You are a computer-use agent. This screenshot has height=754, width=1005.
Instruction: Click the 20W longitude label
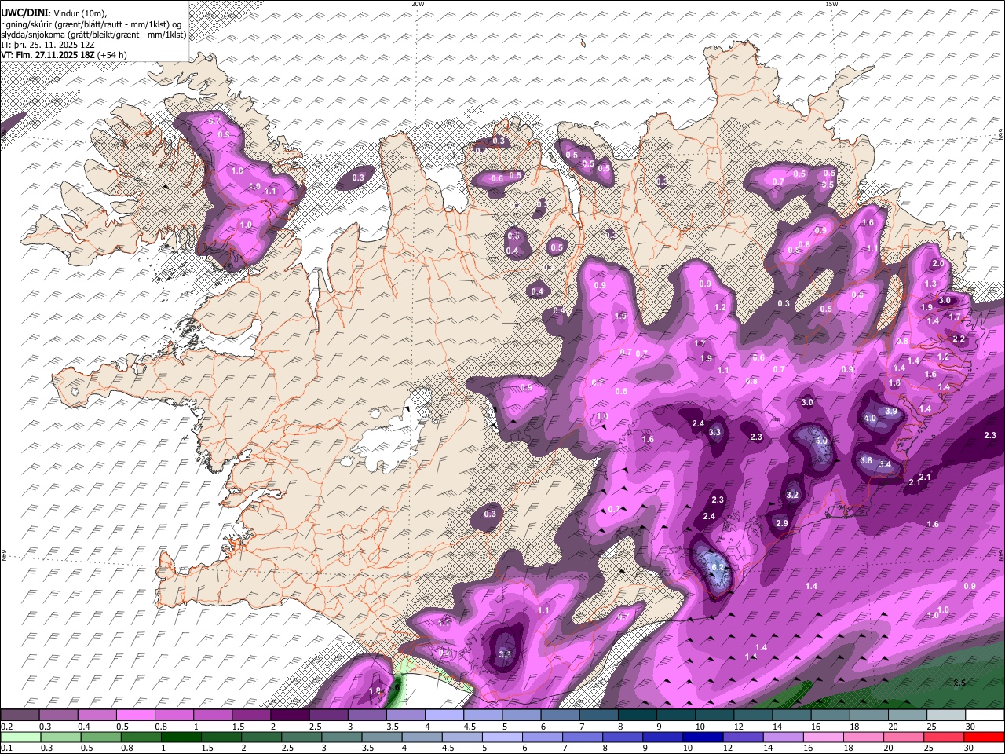[x=418, y=4]
